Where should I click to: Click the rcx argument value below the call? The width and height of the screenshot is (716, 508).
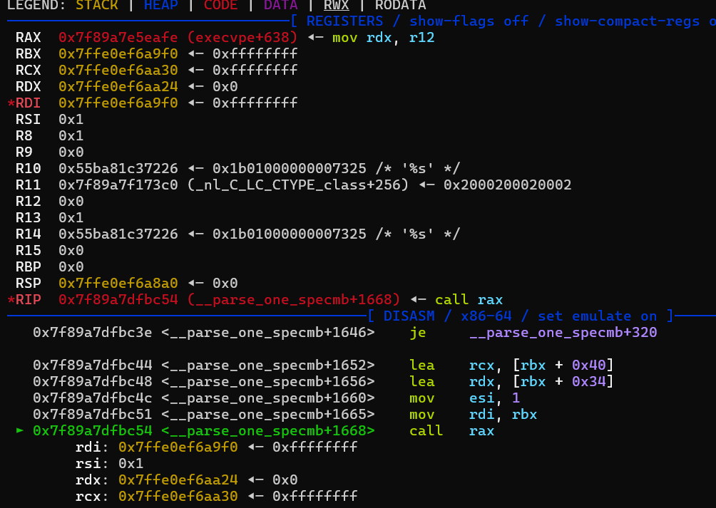pyautogui.click(x=178, y=497)
